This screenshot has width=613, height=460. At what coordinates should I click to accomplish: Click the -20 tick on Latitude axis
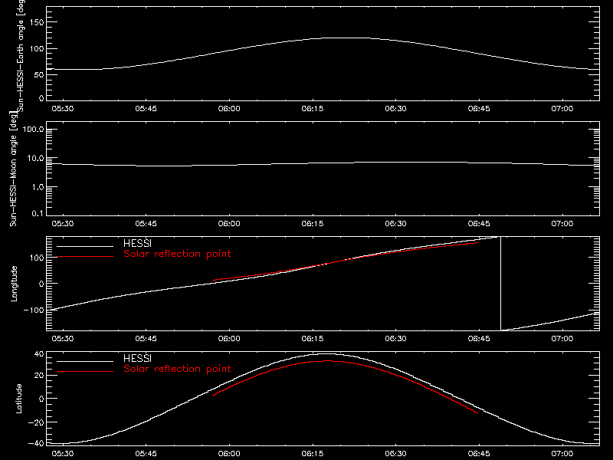[36, 422]
